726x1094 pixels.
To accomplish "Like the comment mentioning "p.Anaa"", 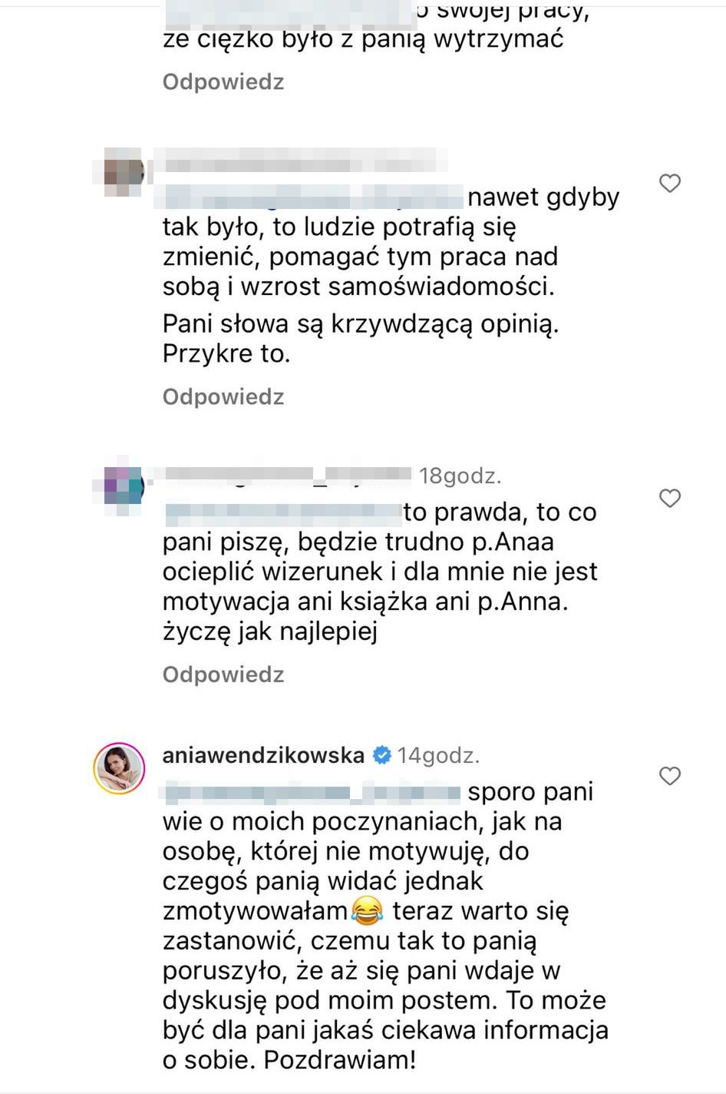I will click(x=670, y=499).
